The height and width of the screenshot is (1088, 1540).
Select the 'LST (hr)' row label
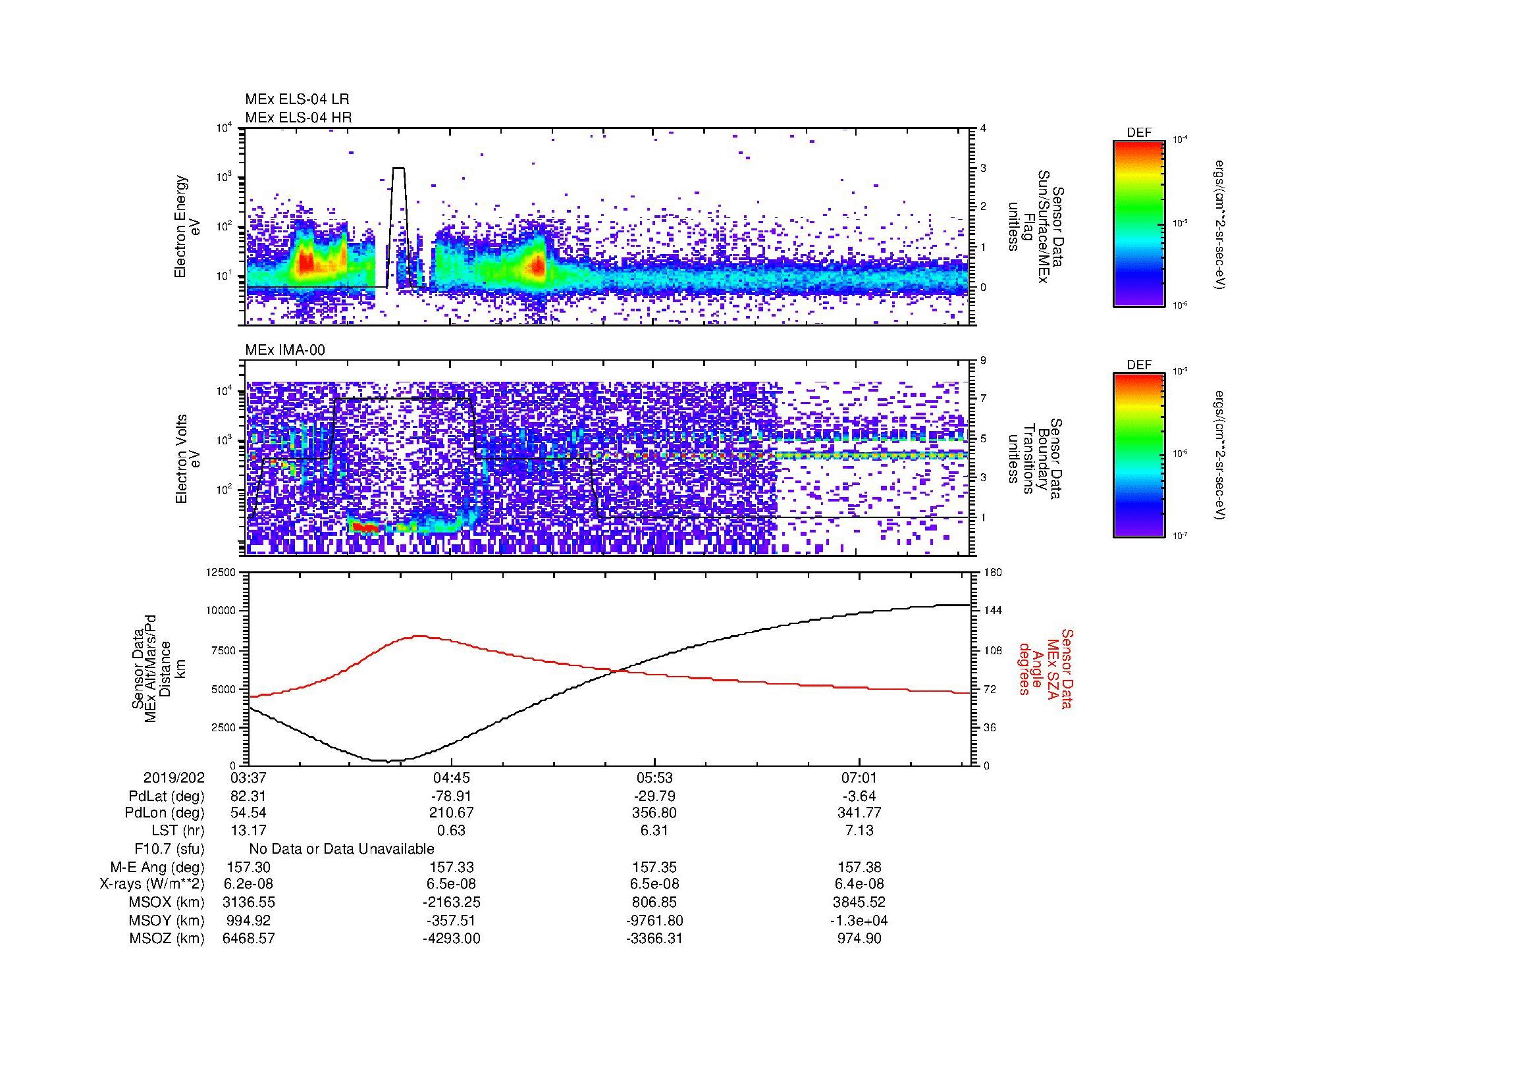(178, 831)
